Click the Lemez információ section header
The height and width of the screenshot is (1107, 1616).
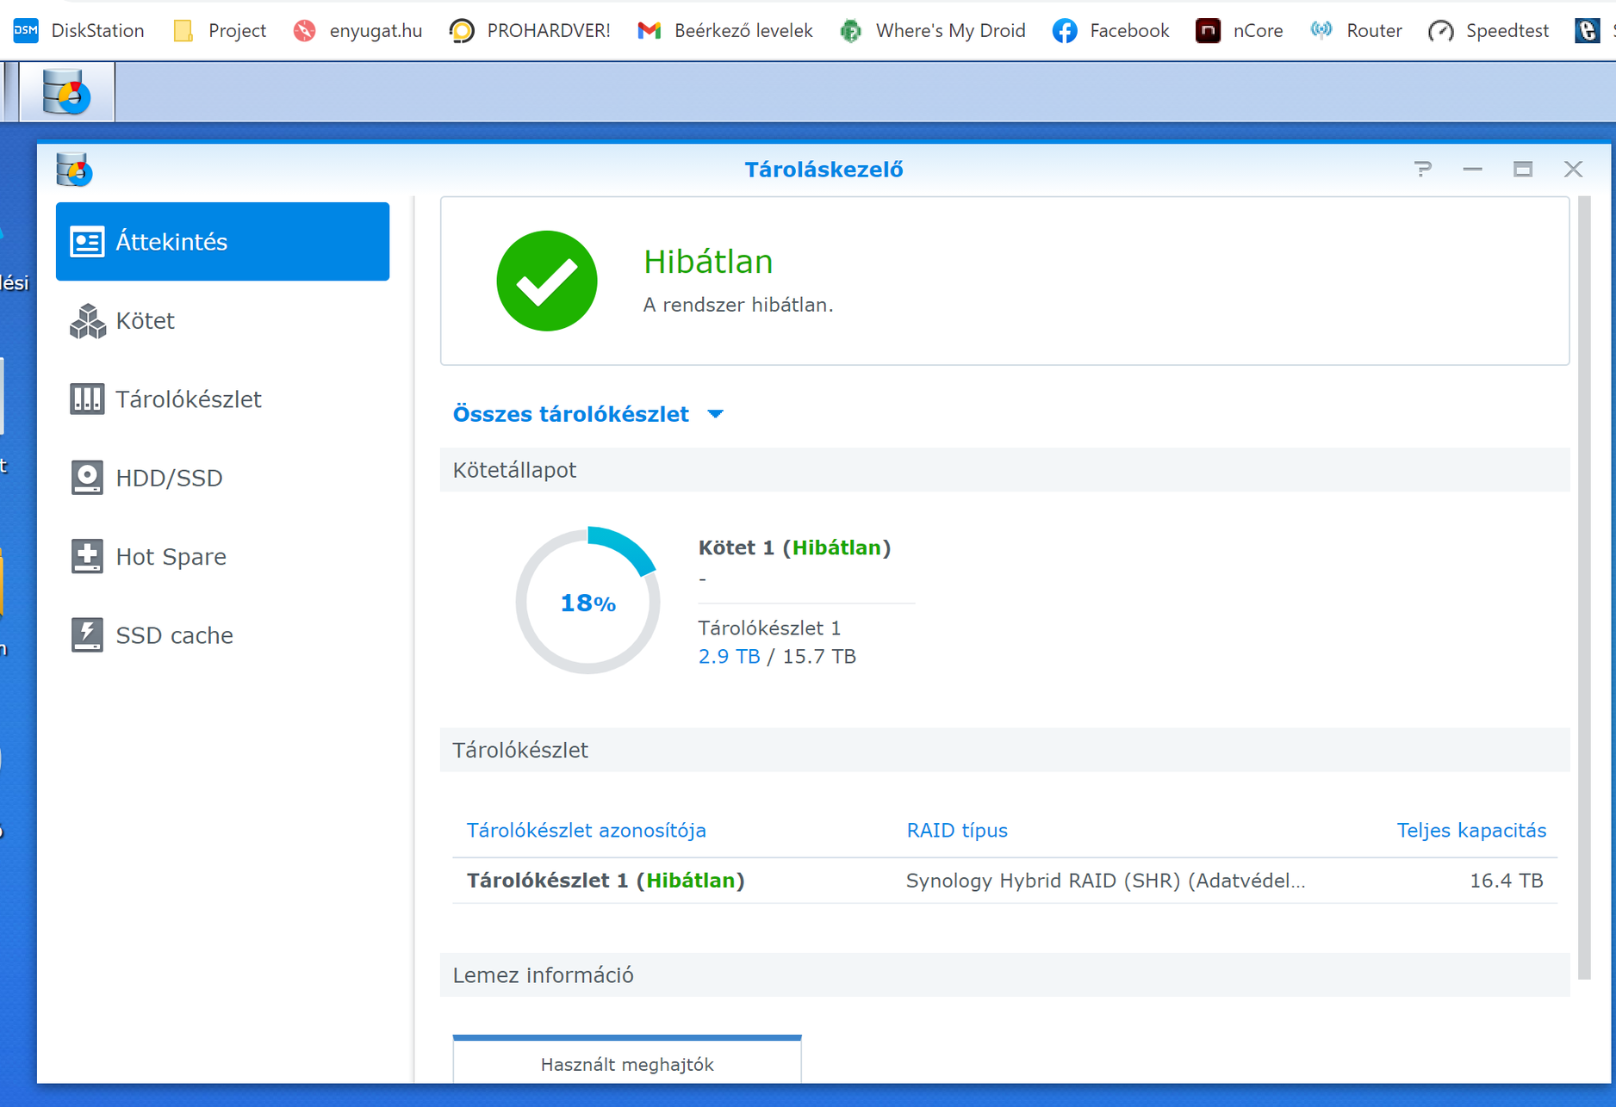tap(1004, 975)
